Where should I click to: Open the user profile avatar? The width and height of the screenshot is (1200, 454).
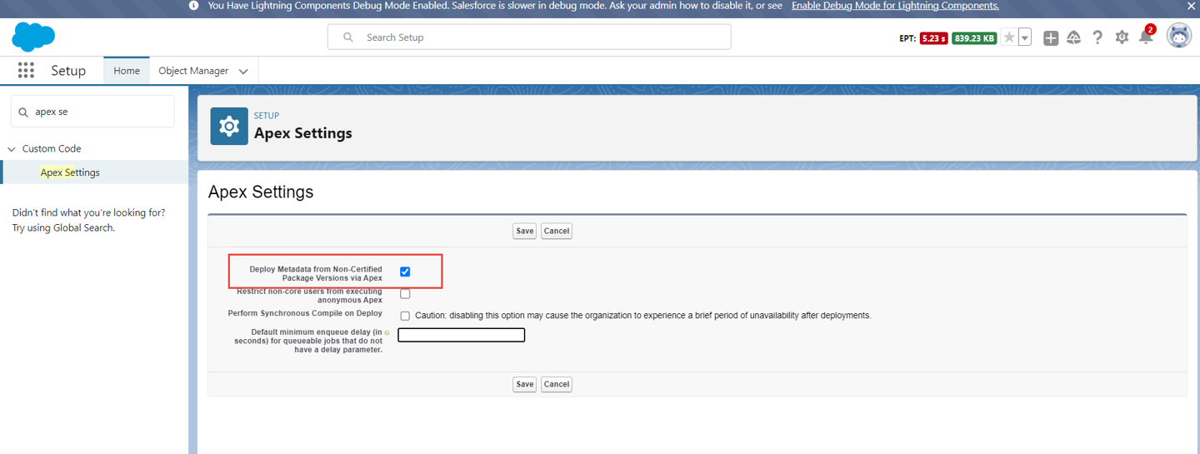[x=1179, y=36]
